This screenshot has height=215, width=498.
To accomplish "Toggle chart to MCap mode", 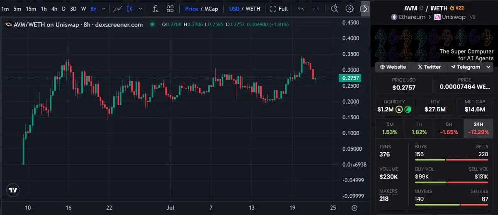I will [212, 9].
